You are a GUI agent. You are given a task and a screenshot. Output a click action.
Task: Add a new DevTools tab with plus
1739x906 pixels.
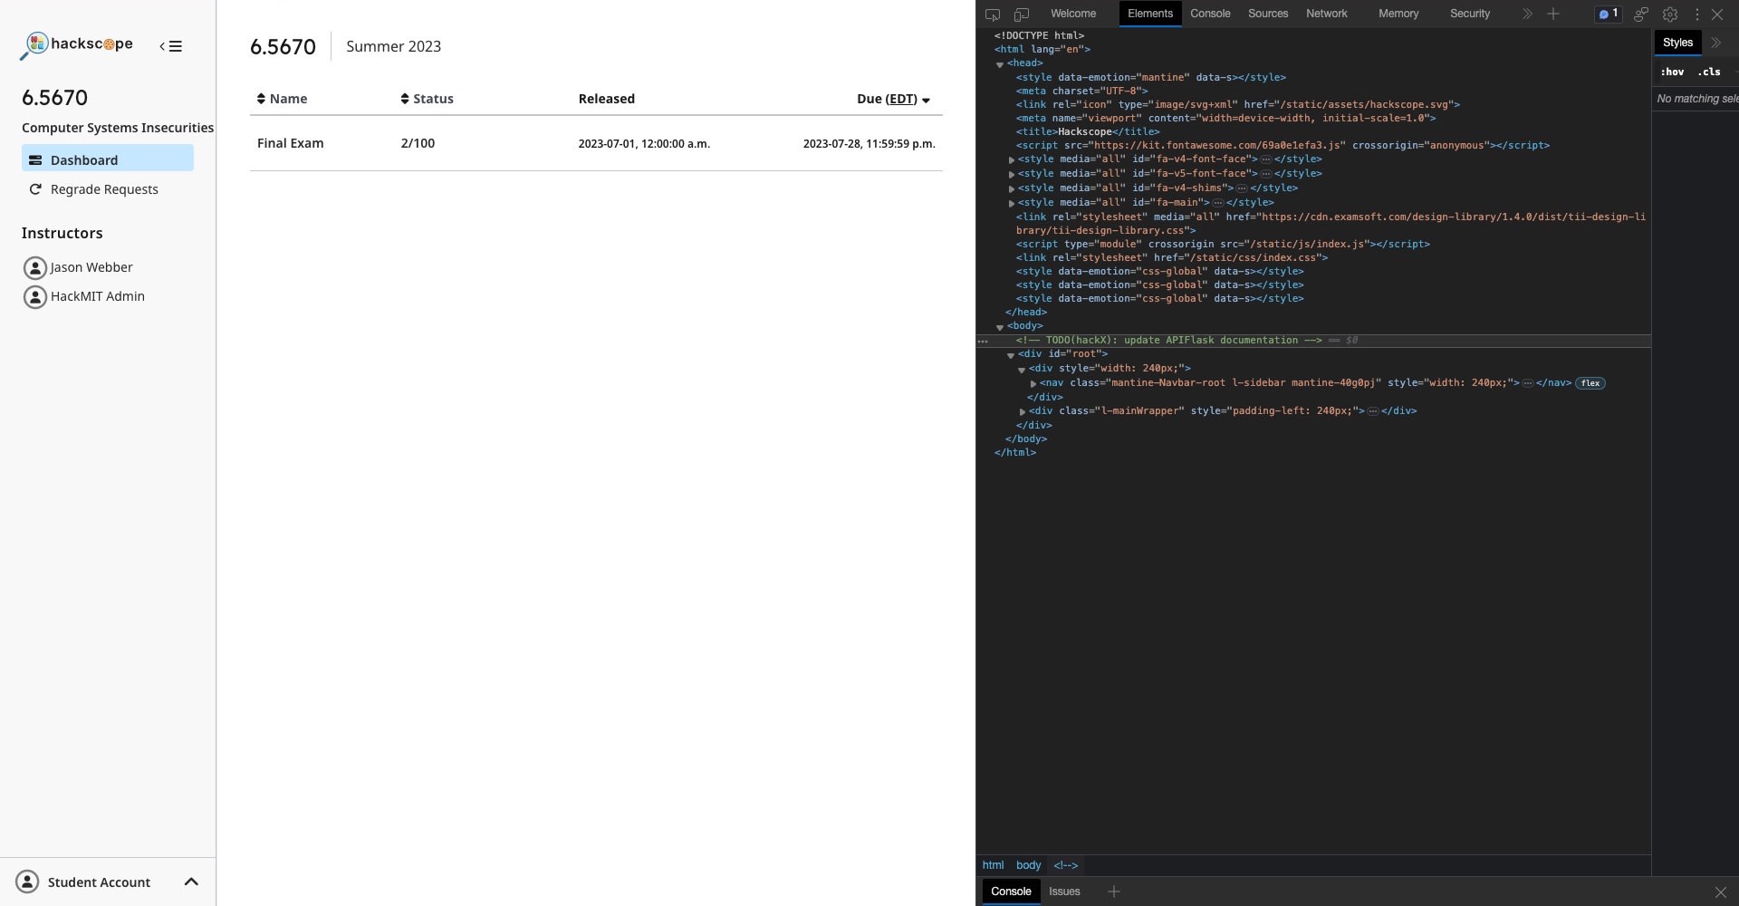1553,14
